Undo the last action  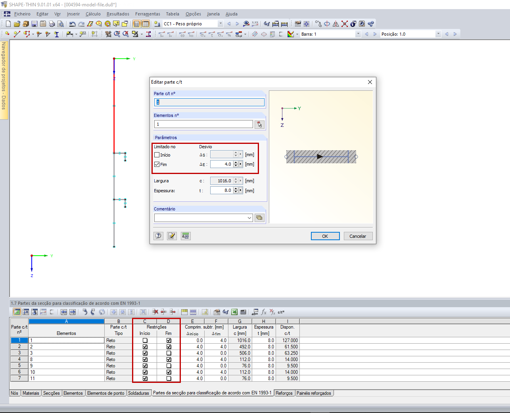coord(72,24)
